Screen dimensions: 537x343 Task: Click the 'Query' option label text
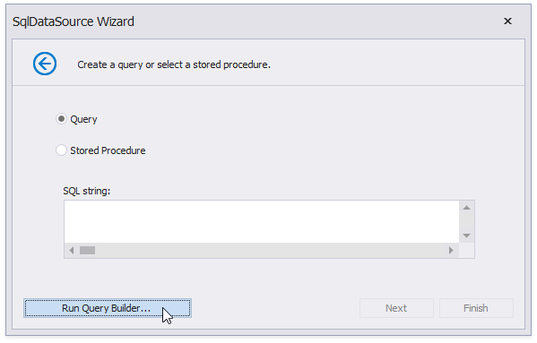83,119
